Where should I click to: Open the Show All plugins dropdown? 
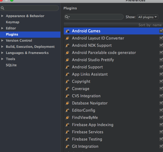point(147,17)
